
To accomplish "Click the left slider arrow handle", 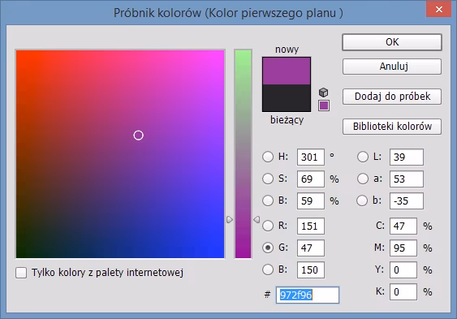I will [x=230, y=219].
